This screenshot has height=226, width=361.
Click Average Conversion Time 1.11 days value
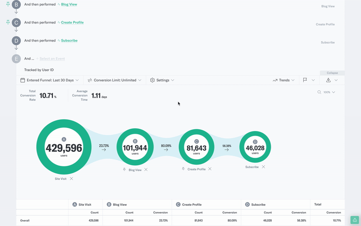pyautogui.click(x=99, y=95)
